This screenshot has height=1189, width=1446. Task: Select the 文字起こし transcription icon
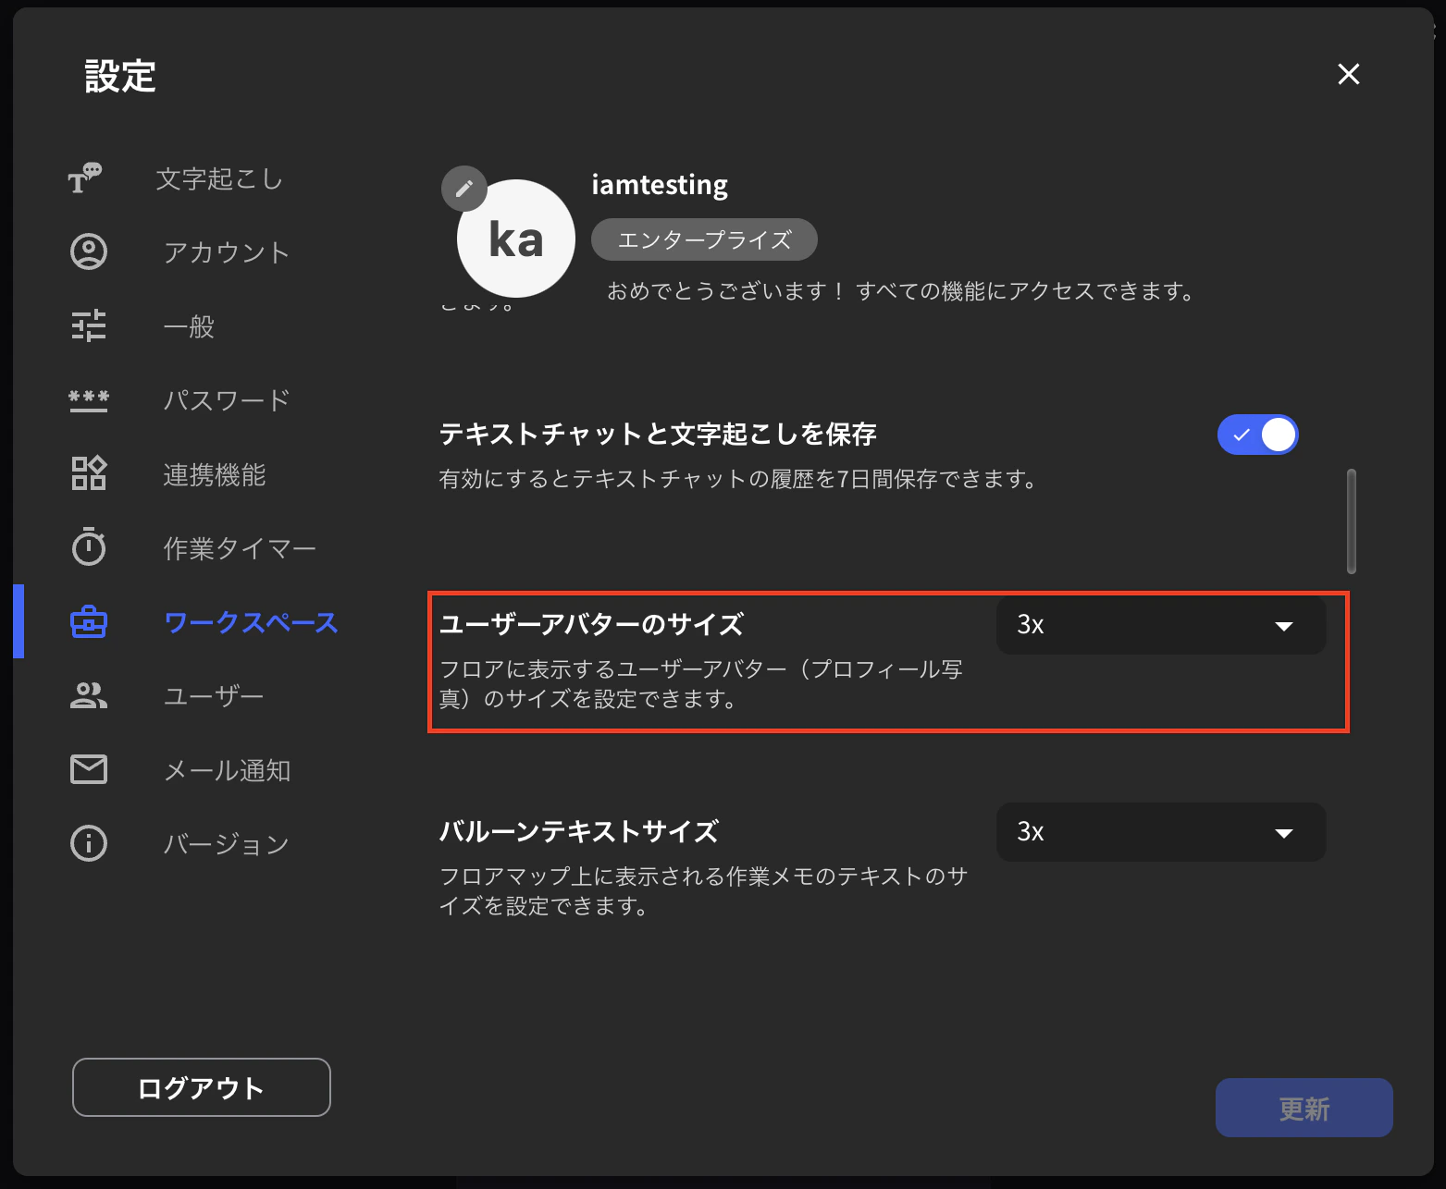coord(88,178)
